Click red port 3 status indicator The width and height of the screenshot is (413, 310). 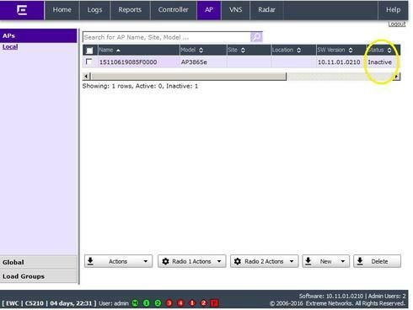(169, 303)
